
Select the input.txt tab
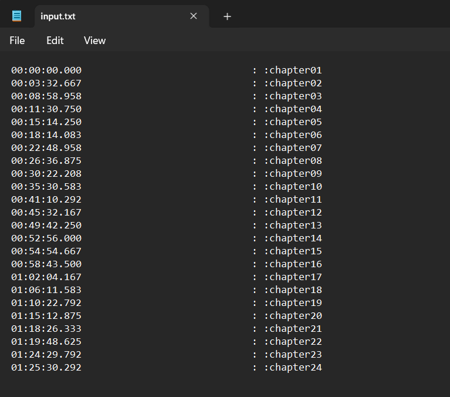coord(121,16)
